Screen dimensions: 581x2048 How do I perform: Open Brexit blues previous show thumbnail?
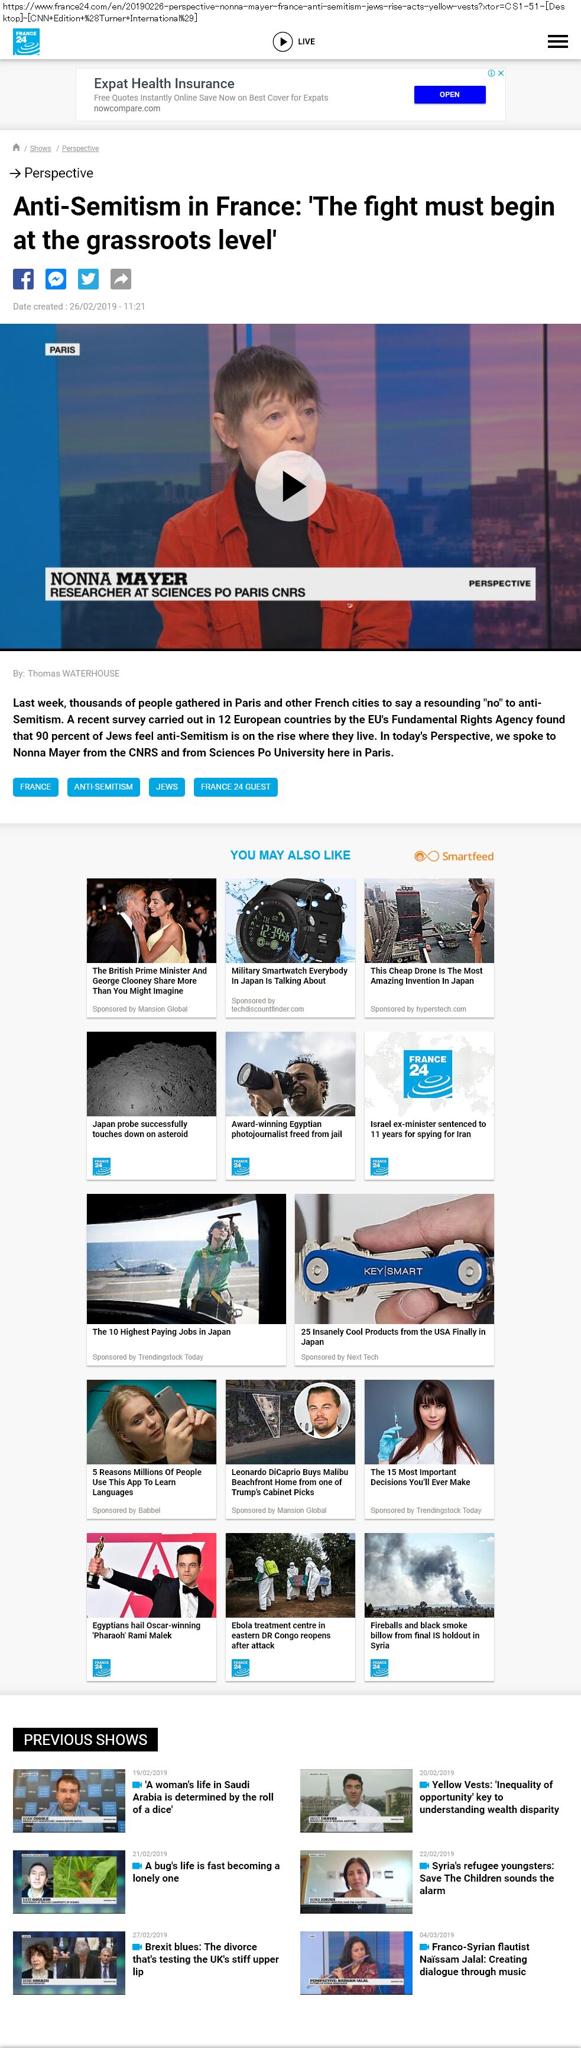(x=69, y=1963)
